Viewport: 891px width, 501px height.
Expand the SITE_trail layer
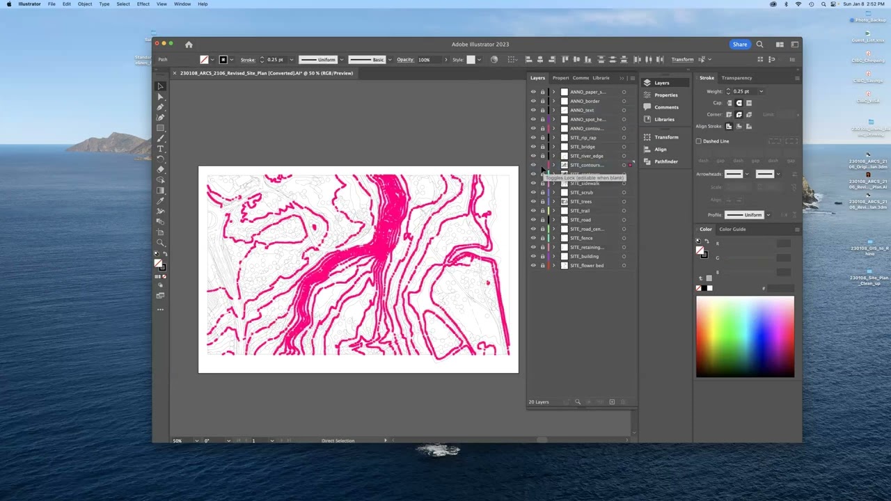click(x=554, y=211)
